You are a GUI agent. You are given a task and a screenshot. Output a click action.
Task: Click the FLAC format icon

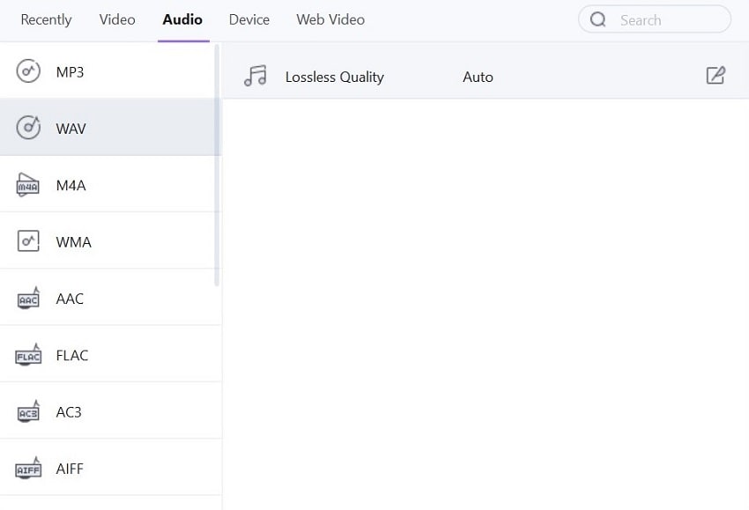pos(29,355)
